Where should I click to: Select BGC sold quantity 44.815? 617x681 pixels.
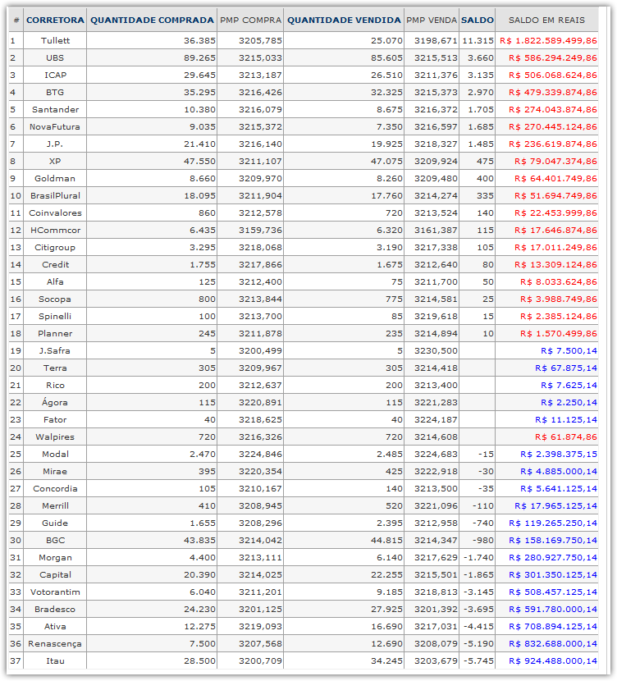pos(387,540)
